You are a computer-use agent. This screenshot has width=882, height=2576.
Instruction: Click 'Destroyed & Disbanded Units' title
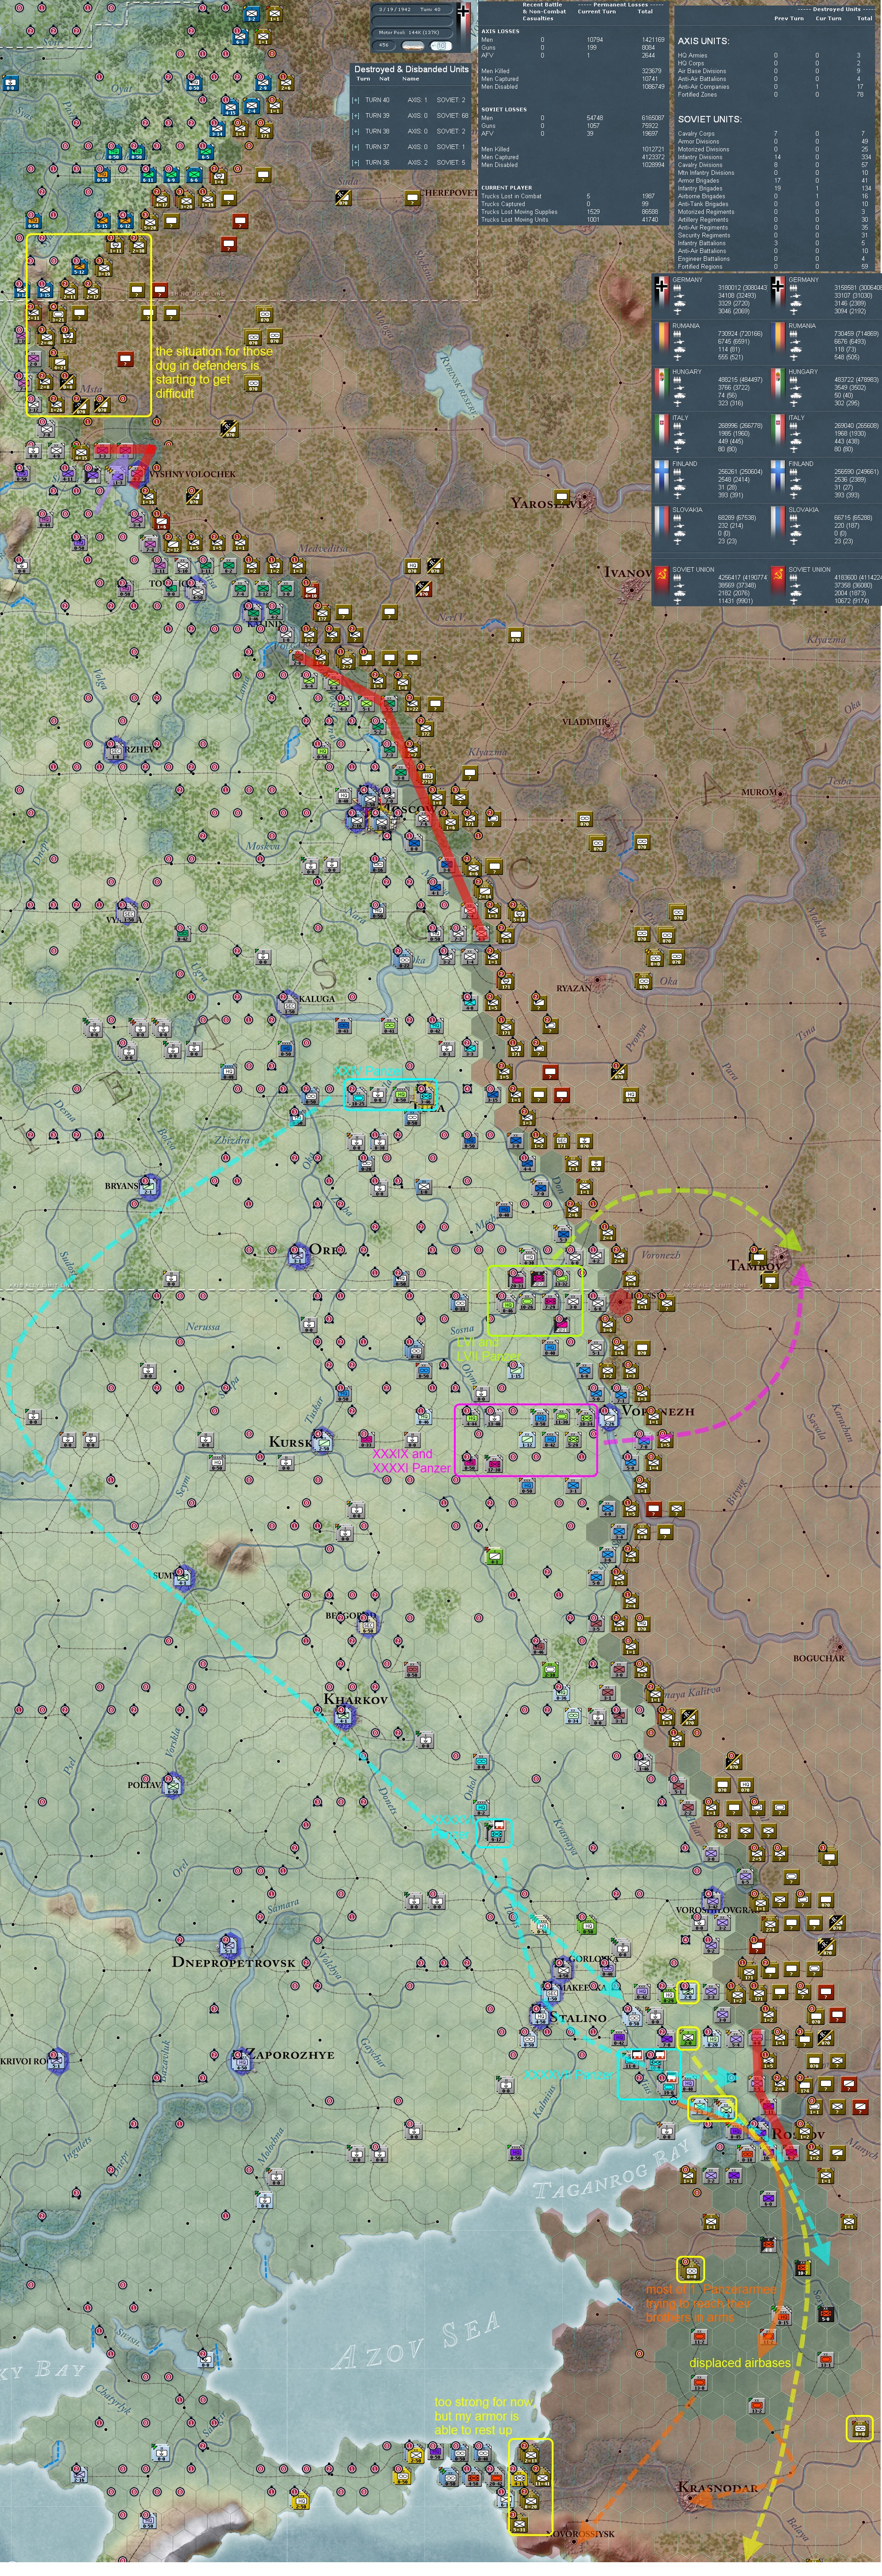411,70
